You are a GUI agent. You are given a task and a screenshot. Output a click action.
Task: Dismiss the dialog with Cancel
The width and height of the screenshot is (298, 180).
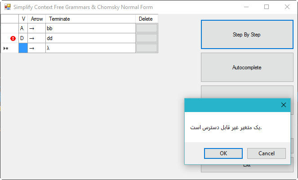tap(267, 153)
